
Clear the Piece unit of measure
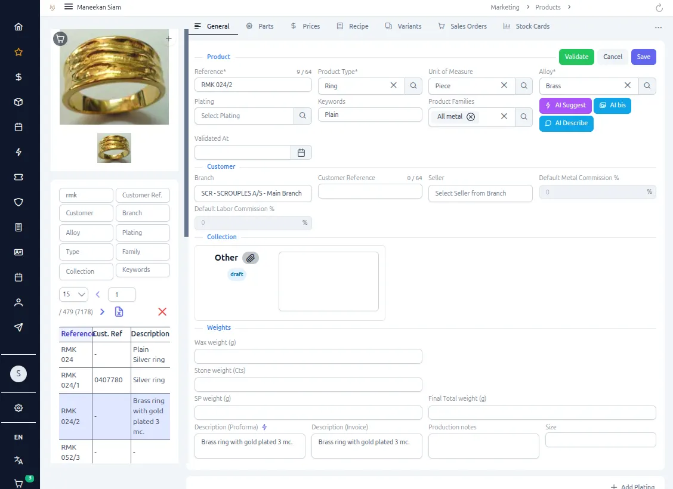504,85
